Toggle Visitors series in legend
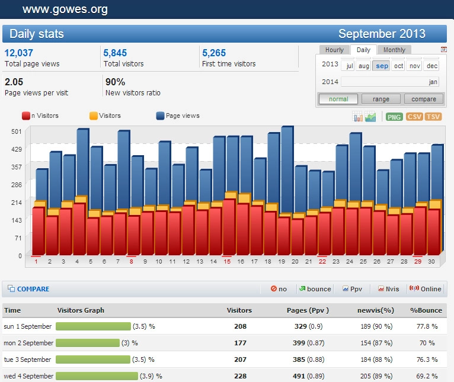This screenshot has width=454, height=382. (105, 116)
